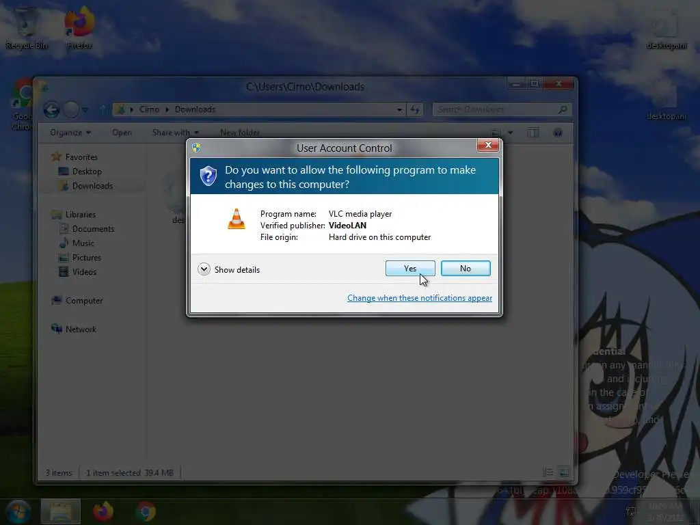Image resolution: width=700 pixels, height=525 pixels.
Task: Click the Start button on taskbar
Action: coord(18,511)
